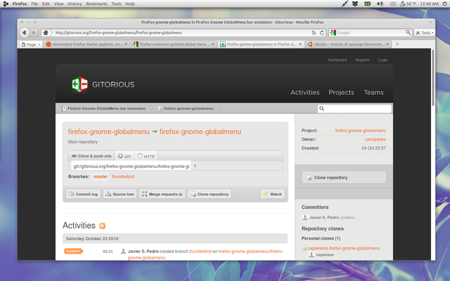The height and width of the screenshot is (281, 450).
Task: Go back using the back arrow
Action: pyautogui.click(x=24, y=33)
